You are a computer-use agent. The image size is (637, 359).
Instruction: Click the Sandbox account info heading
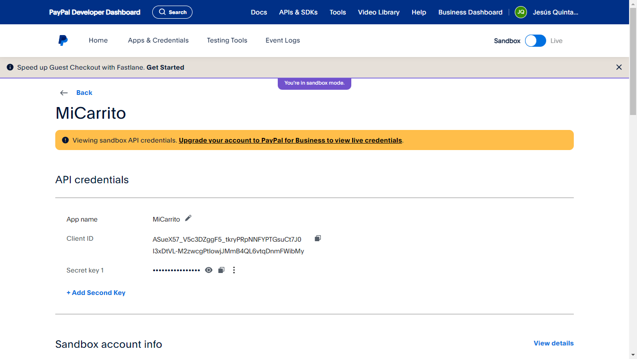tap(109, 345)
